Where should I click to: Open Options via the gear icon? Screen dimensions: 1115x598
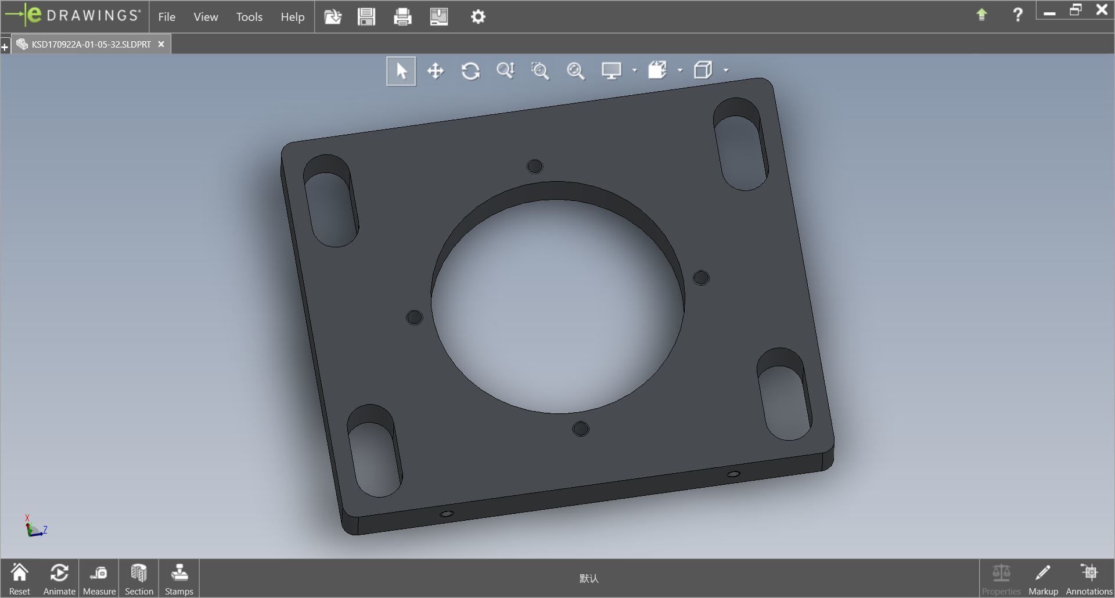point(478,16)
